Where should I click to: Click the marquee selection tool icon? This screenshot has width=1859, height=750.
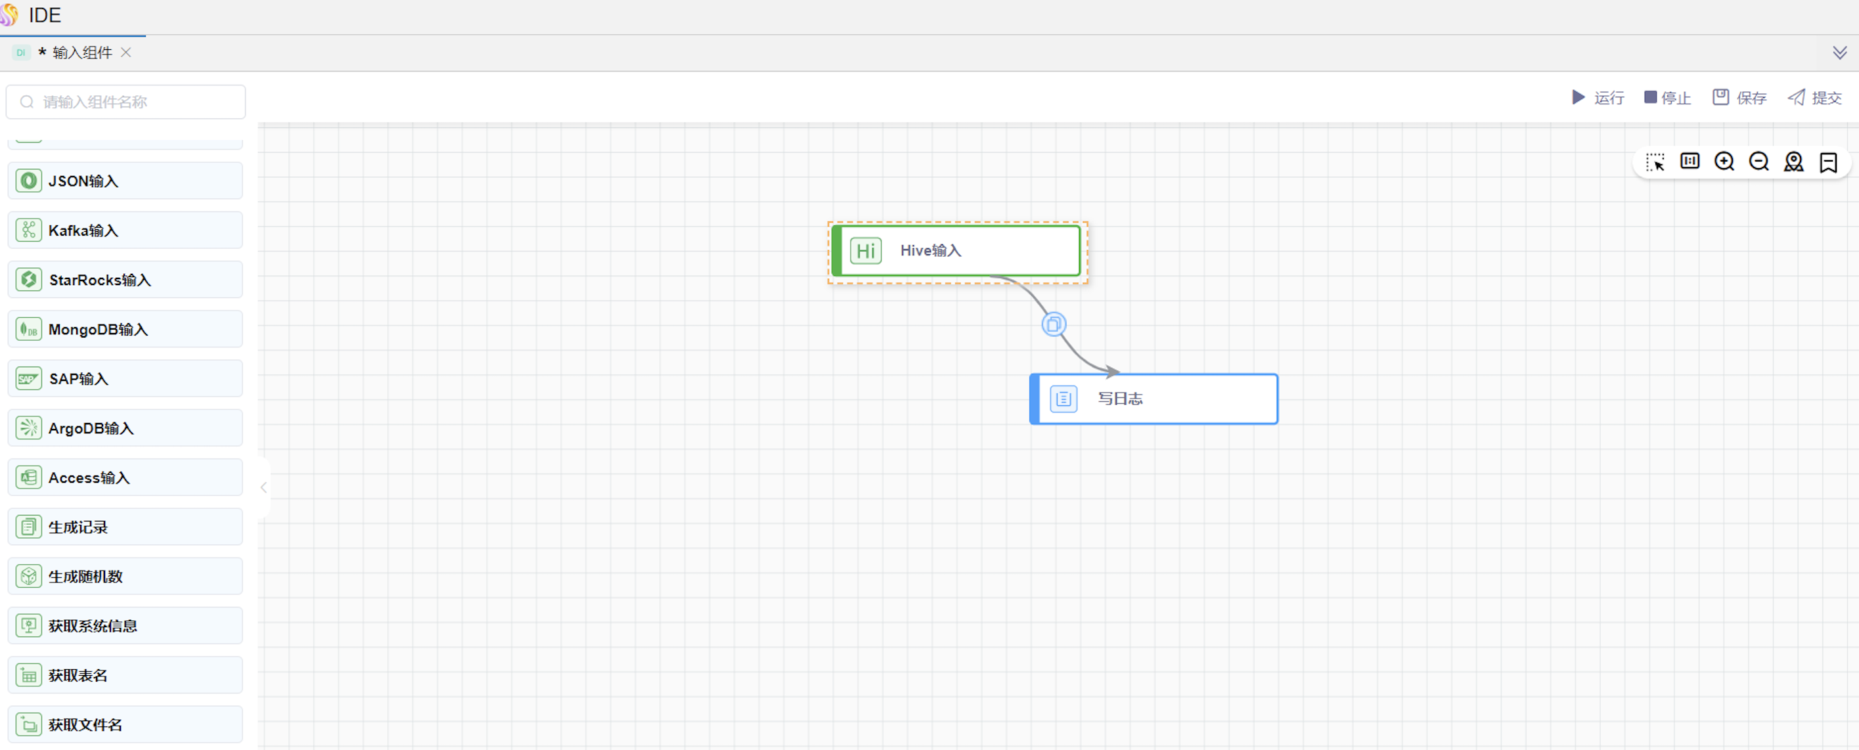click(x=1655, y=162)
